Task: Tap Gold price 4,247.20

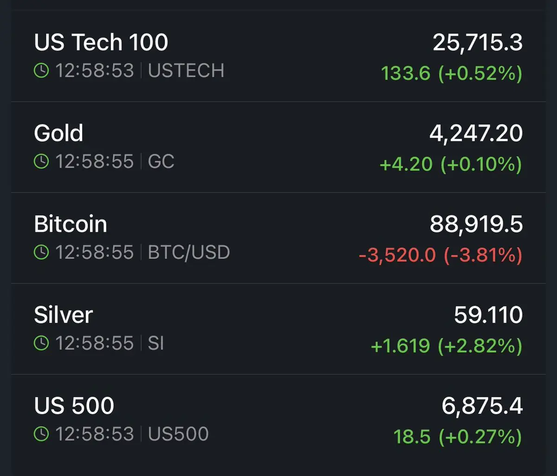Action: click(x=476, y=133)
